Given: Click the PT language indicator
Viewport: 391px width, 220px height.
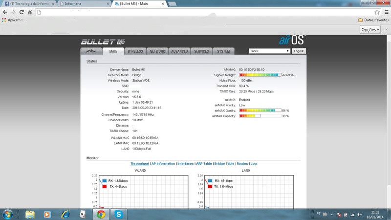Looking at the screenshot, I should point(319,214).
